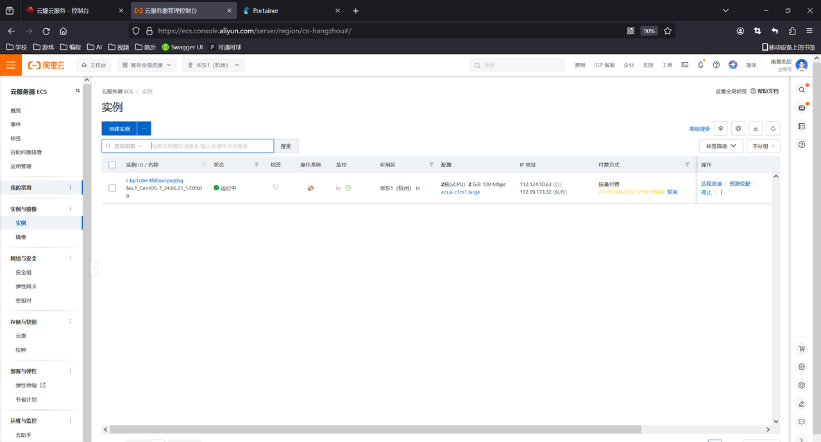The height and width of the screenshot is (442, 821).
Task: Open right toolbar feedback chat icon
Action: (x=802, y=422)
